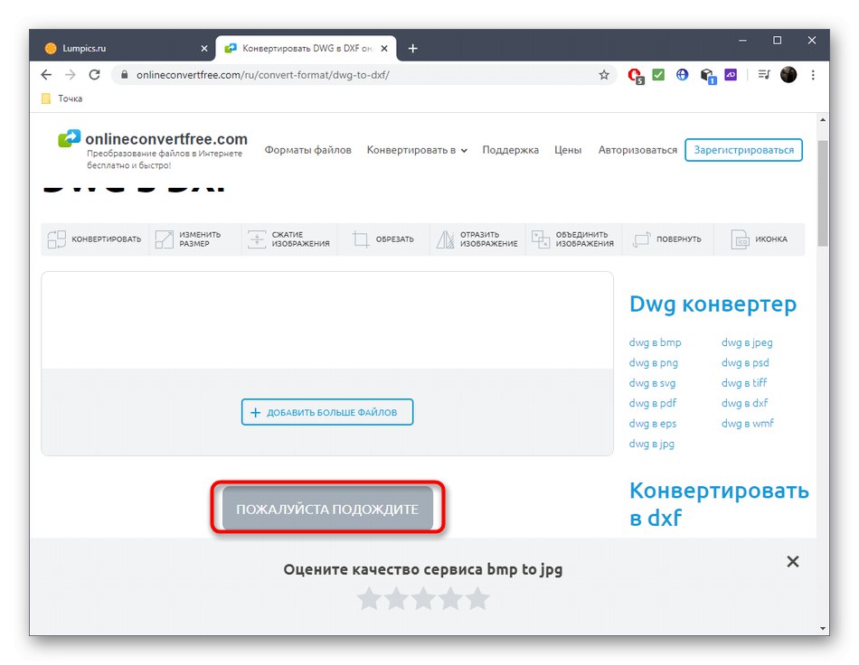Click the scrollbar up arrow
This screenshot has height=665, width=859.
822,119
